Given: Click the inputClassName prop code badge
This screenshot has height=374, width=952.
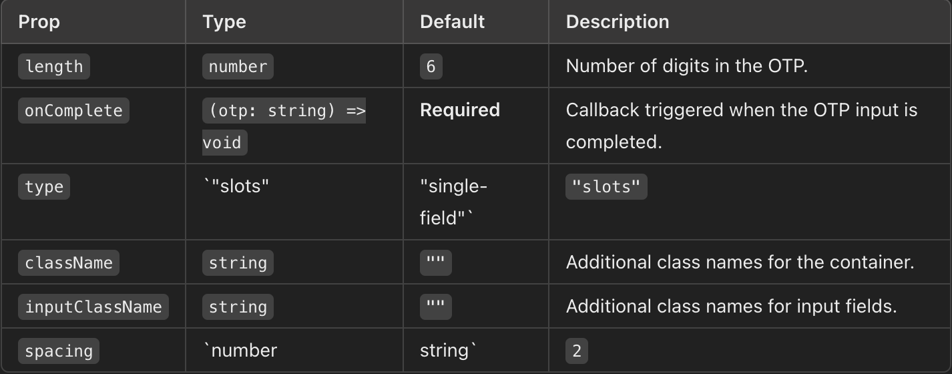Looking at the screenshot, I should pos(93,307).
